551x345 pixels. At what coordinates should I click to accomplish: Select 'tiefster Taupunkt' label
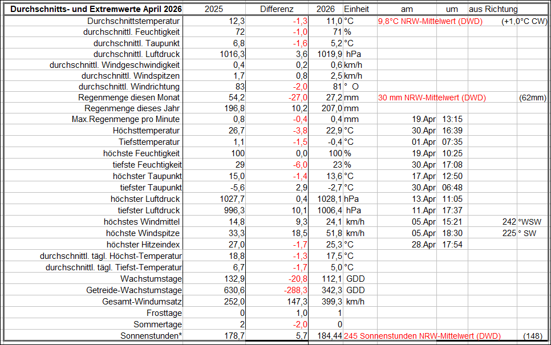tap(151, 188)
